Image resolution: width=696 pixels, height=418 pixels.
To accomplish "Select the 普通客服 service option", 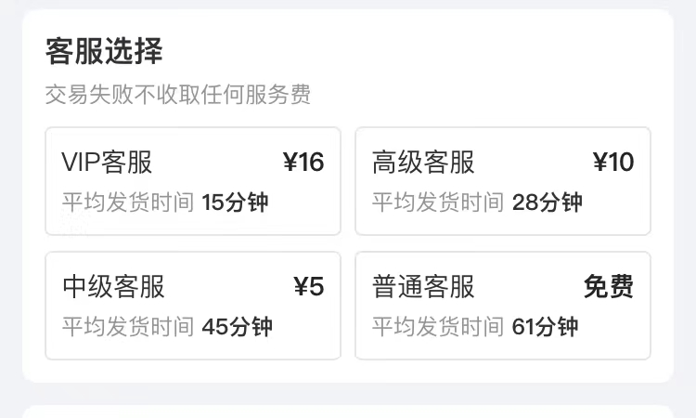I will coord(503,306).
